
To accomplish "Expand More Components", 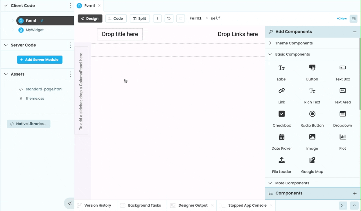I will point(270,183).
